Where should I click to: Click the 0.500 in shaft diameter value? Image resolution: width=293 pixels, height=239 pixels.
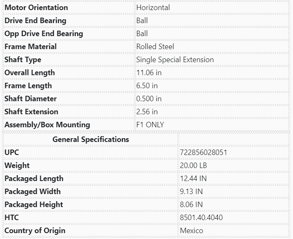tap(149, 99)
